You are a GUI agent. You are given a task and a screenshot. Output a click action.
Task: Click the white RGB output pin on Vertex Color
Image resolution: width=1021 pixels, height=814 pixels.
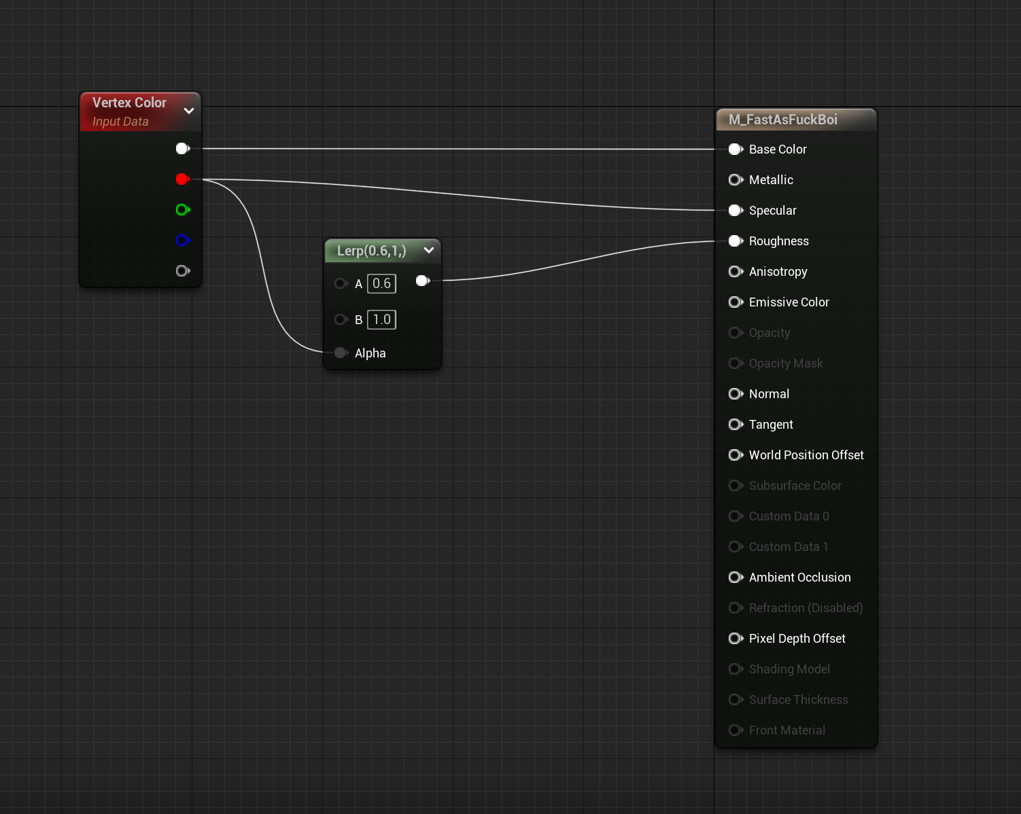(182, 149)
